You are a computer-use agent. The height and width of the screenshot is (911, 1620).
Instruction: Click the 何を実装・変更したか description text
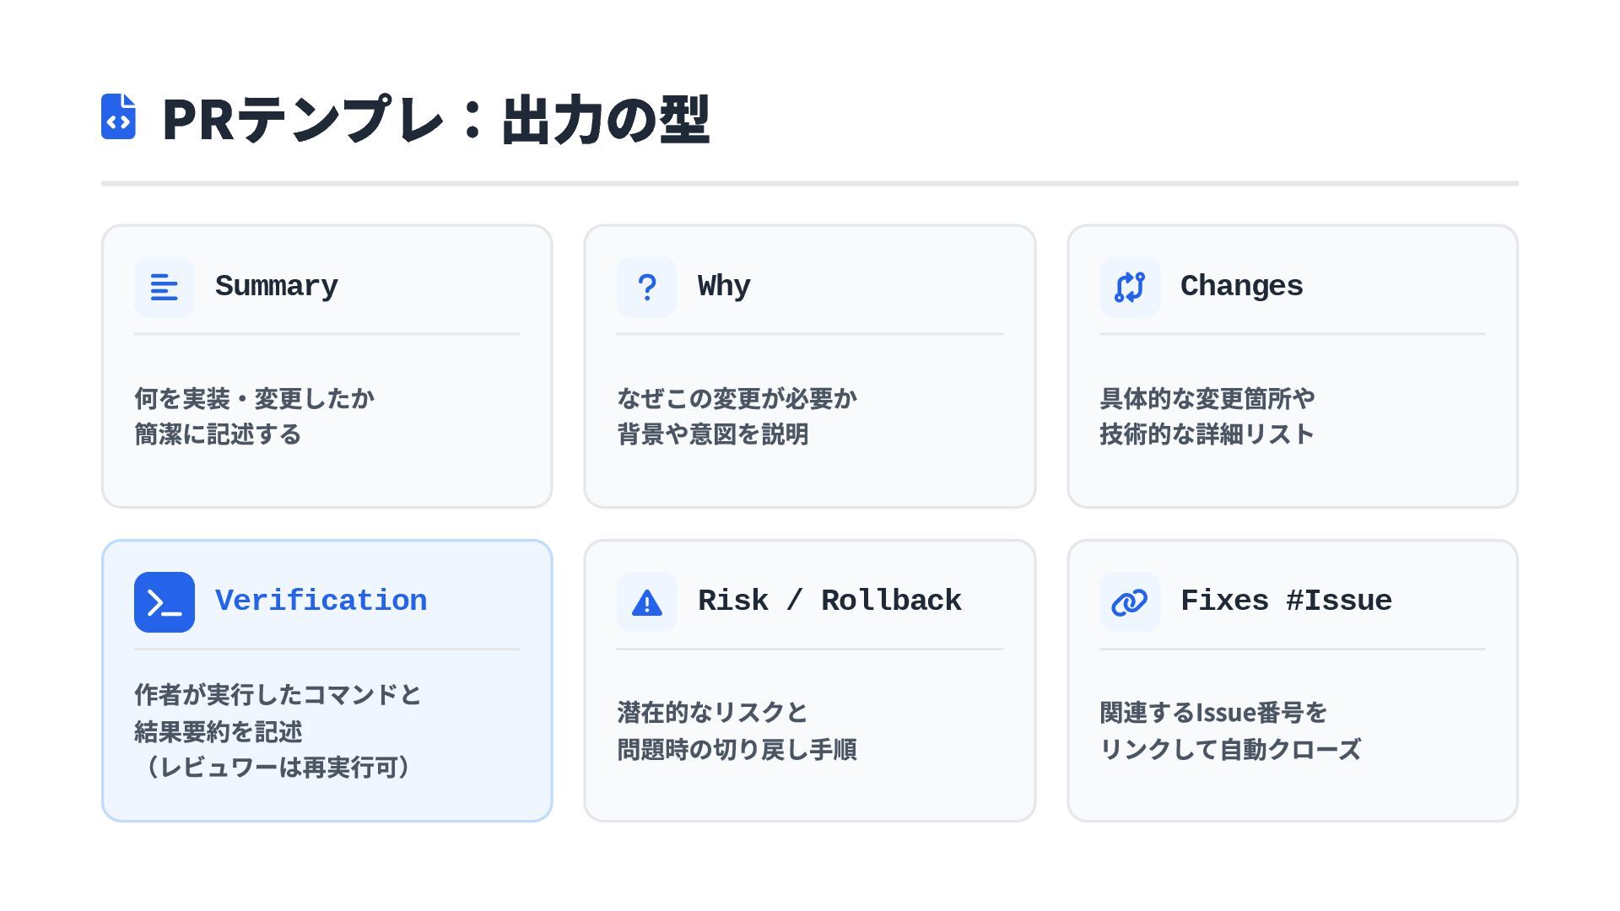tap(254, 398)
